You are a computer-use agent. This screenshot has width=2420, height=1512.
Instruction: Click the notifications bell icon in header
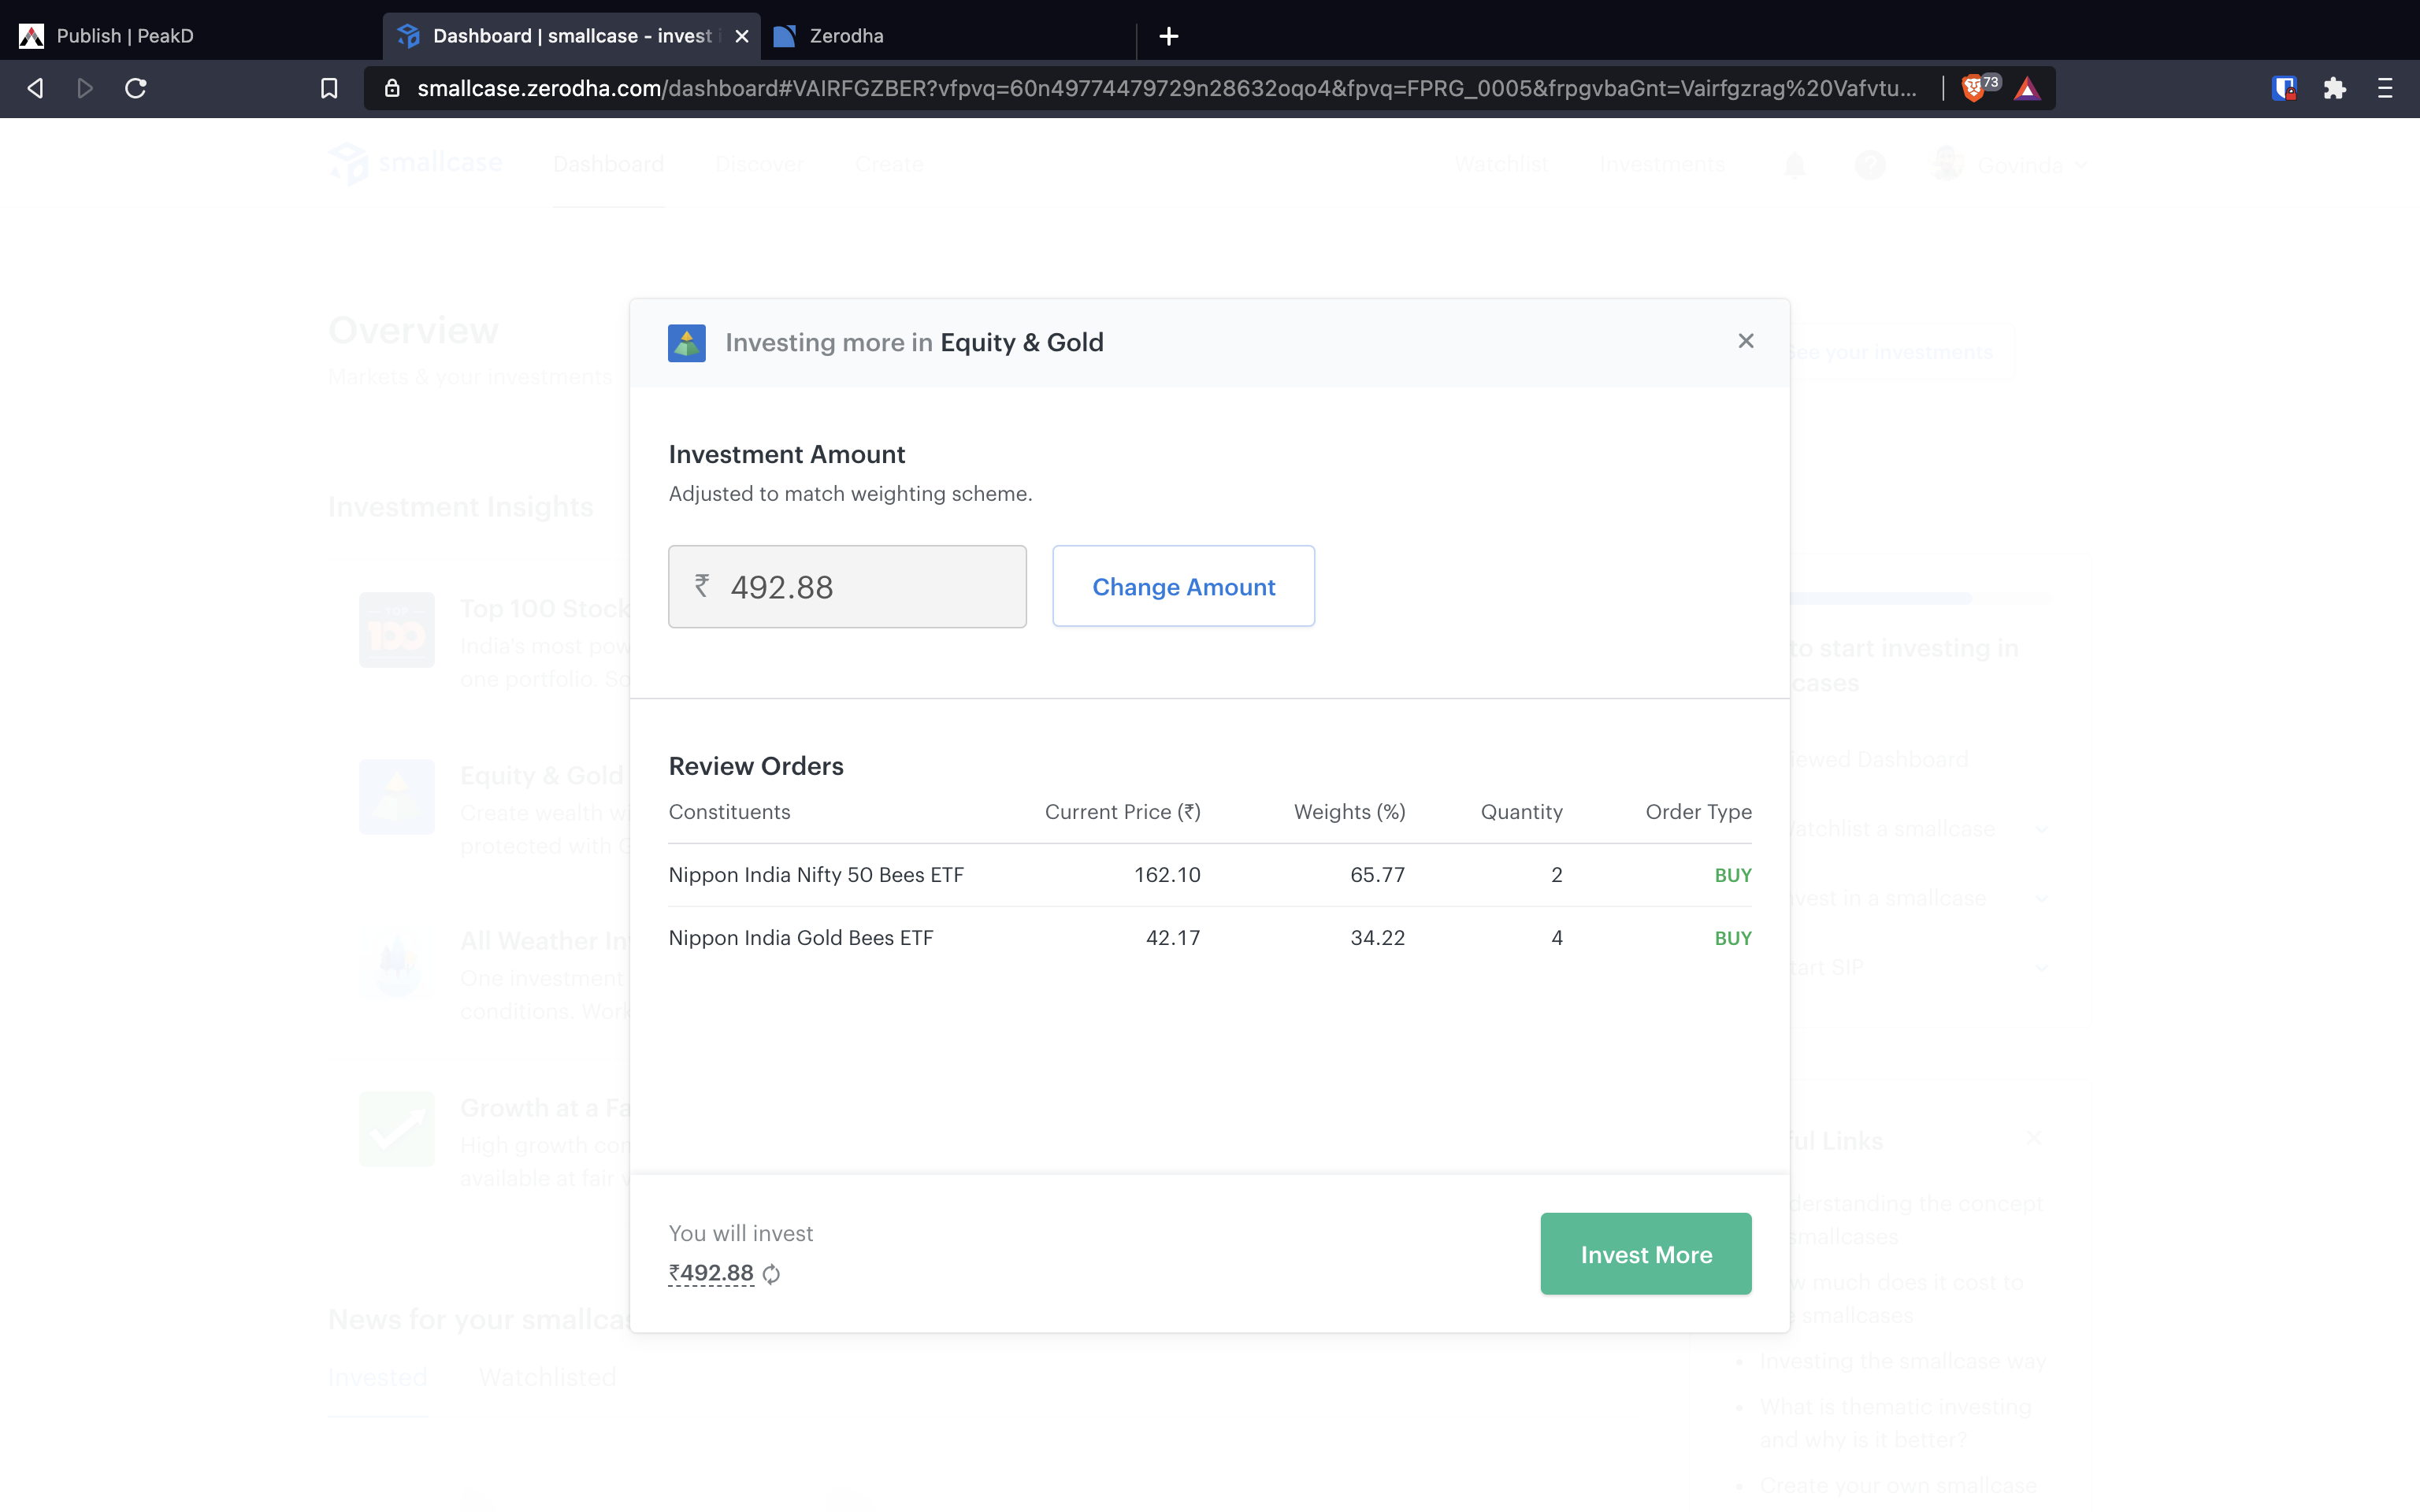click(x=1794, y=165)
